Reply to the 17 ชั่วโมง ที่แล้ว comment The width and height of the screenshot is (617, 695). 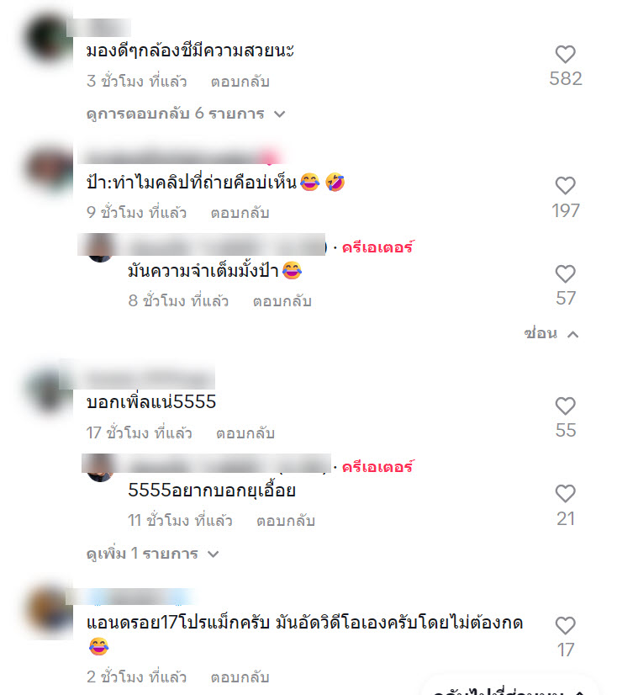(245, 433)
